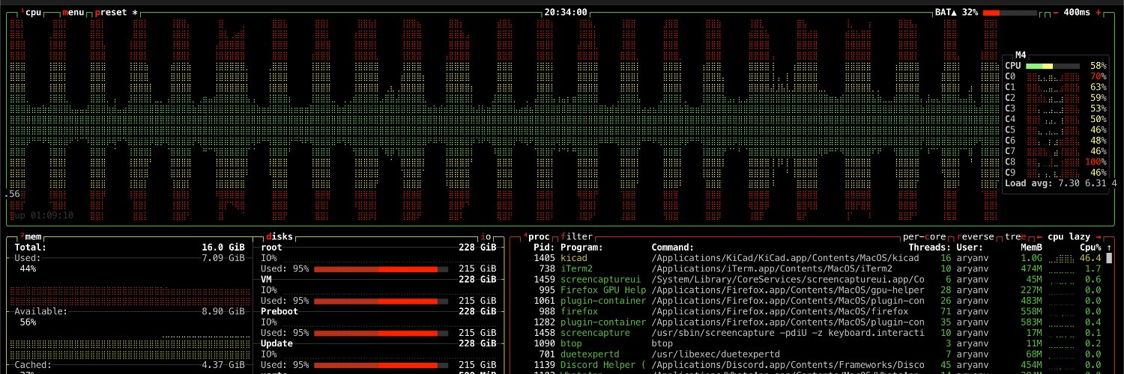Click the Program column header
Image resolution: width=1124 pixels, height=374 pixels.
(x=581, y=248)
